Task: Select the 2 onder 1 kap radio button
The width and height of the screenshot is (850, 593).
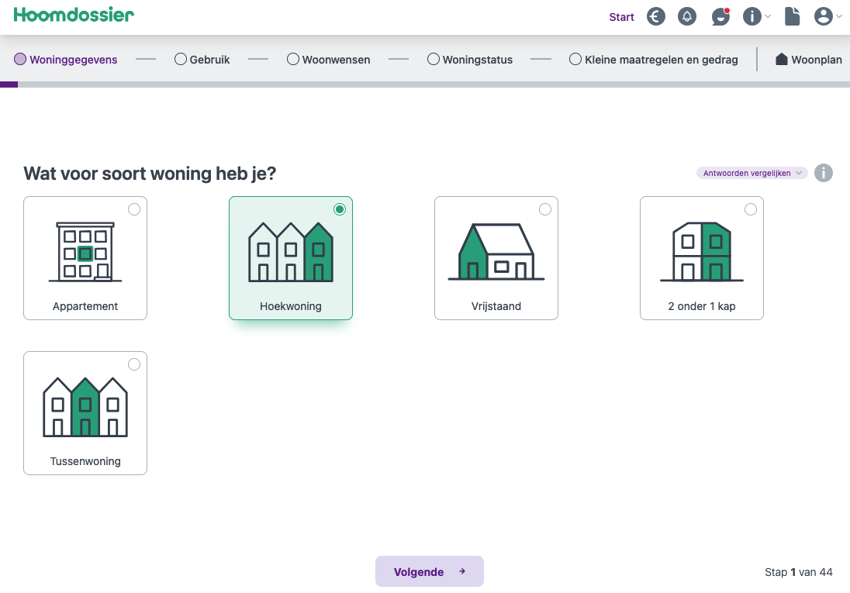Action: (x=751, y=209)
